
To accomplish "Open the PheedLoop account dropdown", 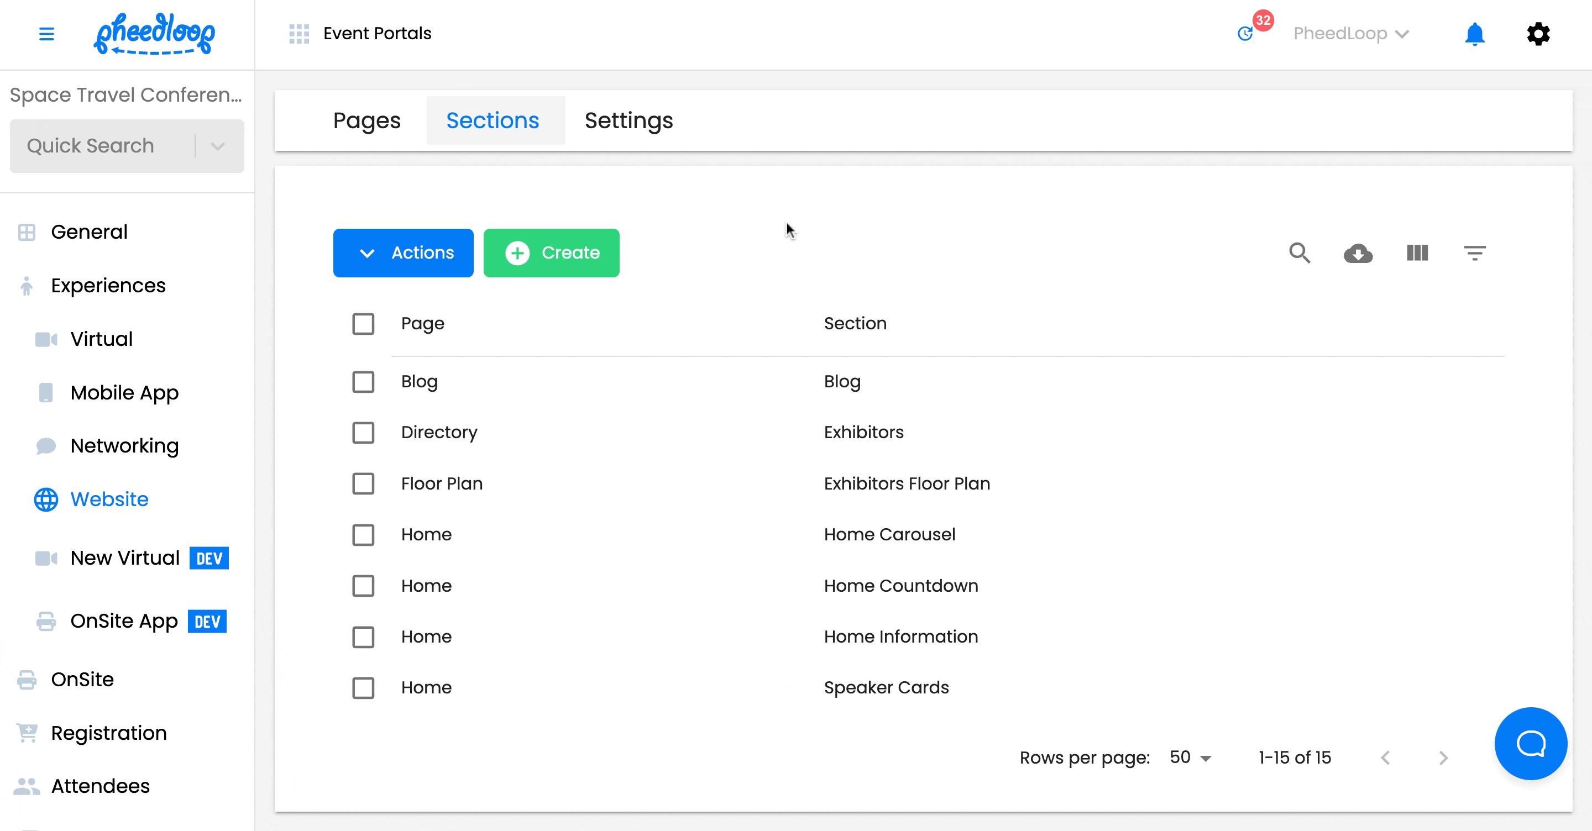I will pyautogui.click(x=1350, y=34).
